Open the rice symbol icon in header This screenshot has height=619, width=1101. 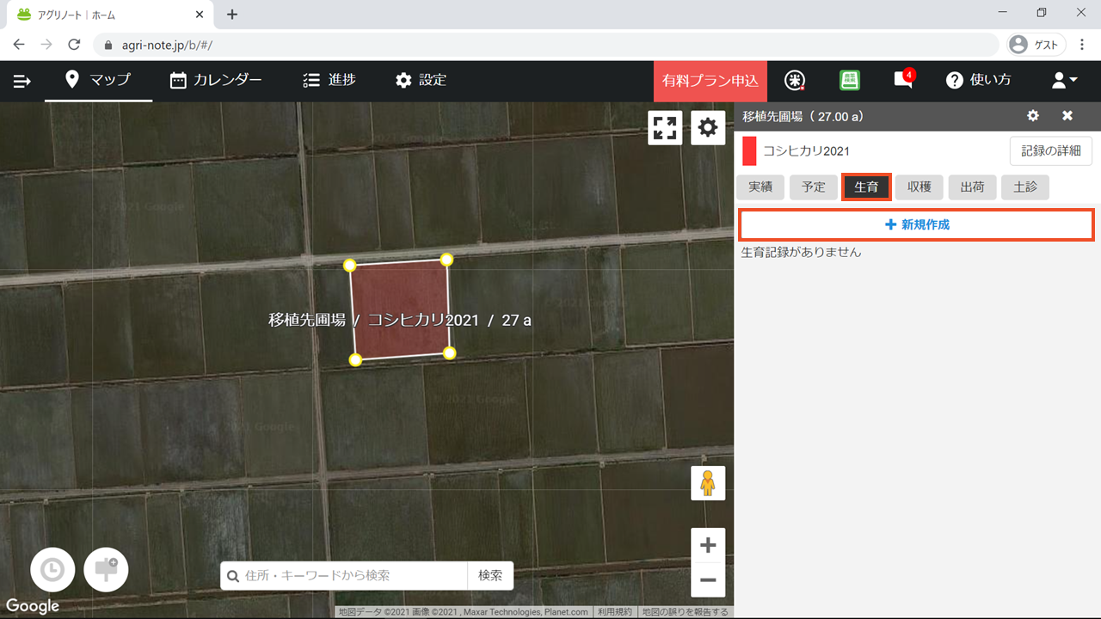coord(795,80)
